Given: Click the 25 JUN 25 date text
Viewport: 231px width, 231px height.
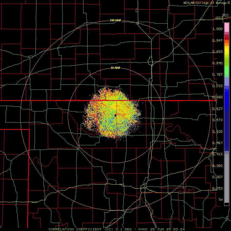Looking at the screenshot, I should click(161, 229).
